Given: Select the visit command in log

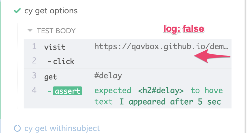Looking at the screenshot, I should [x=55, y=47].
